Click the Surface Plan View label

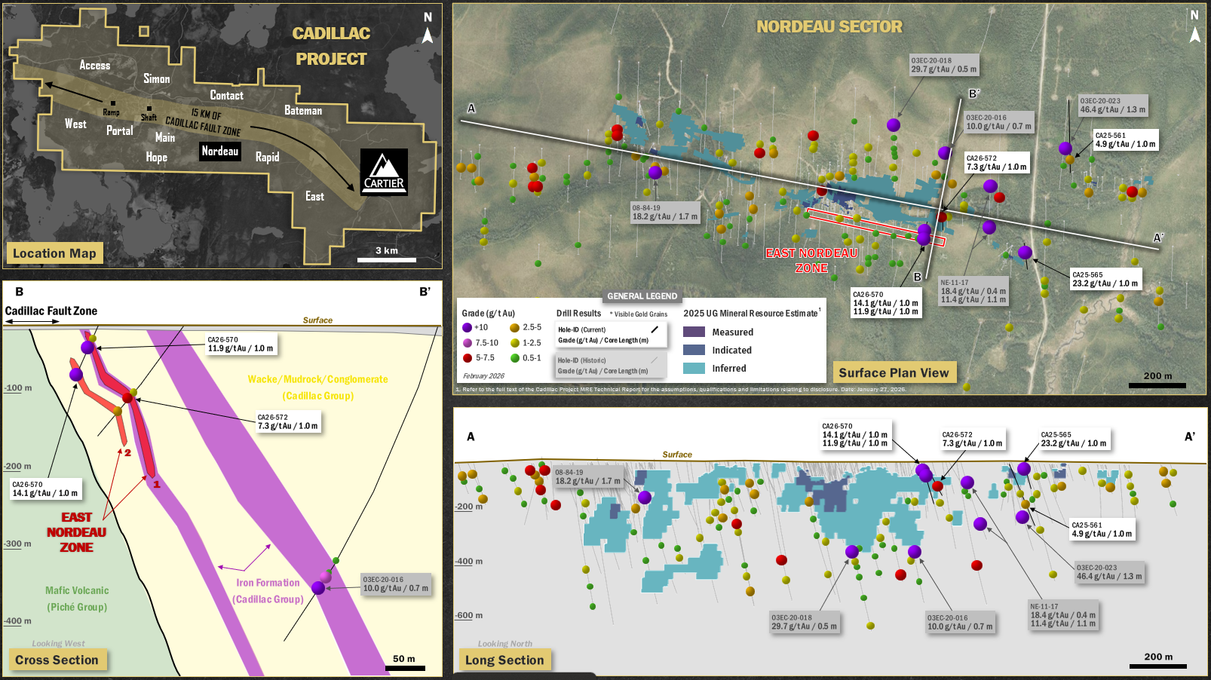pyautogui.click(x=894, y=372)
